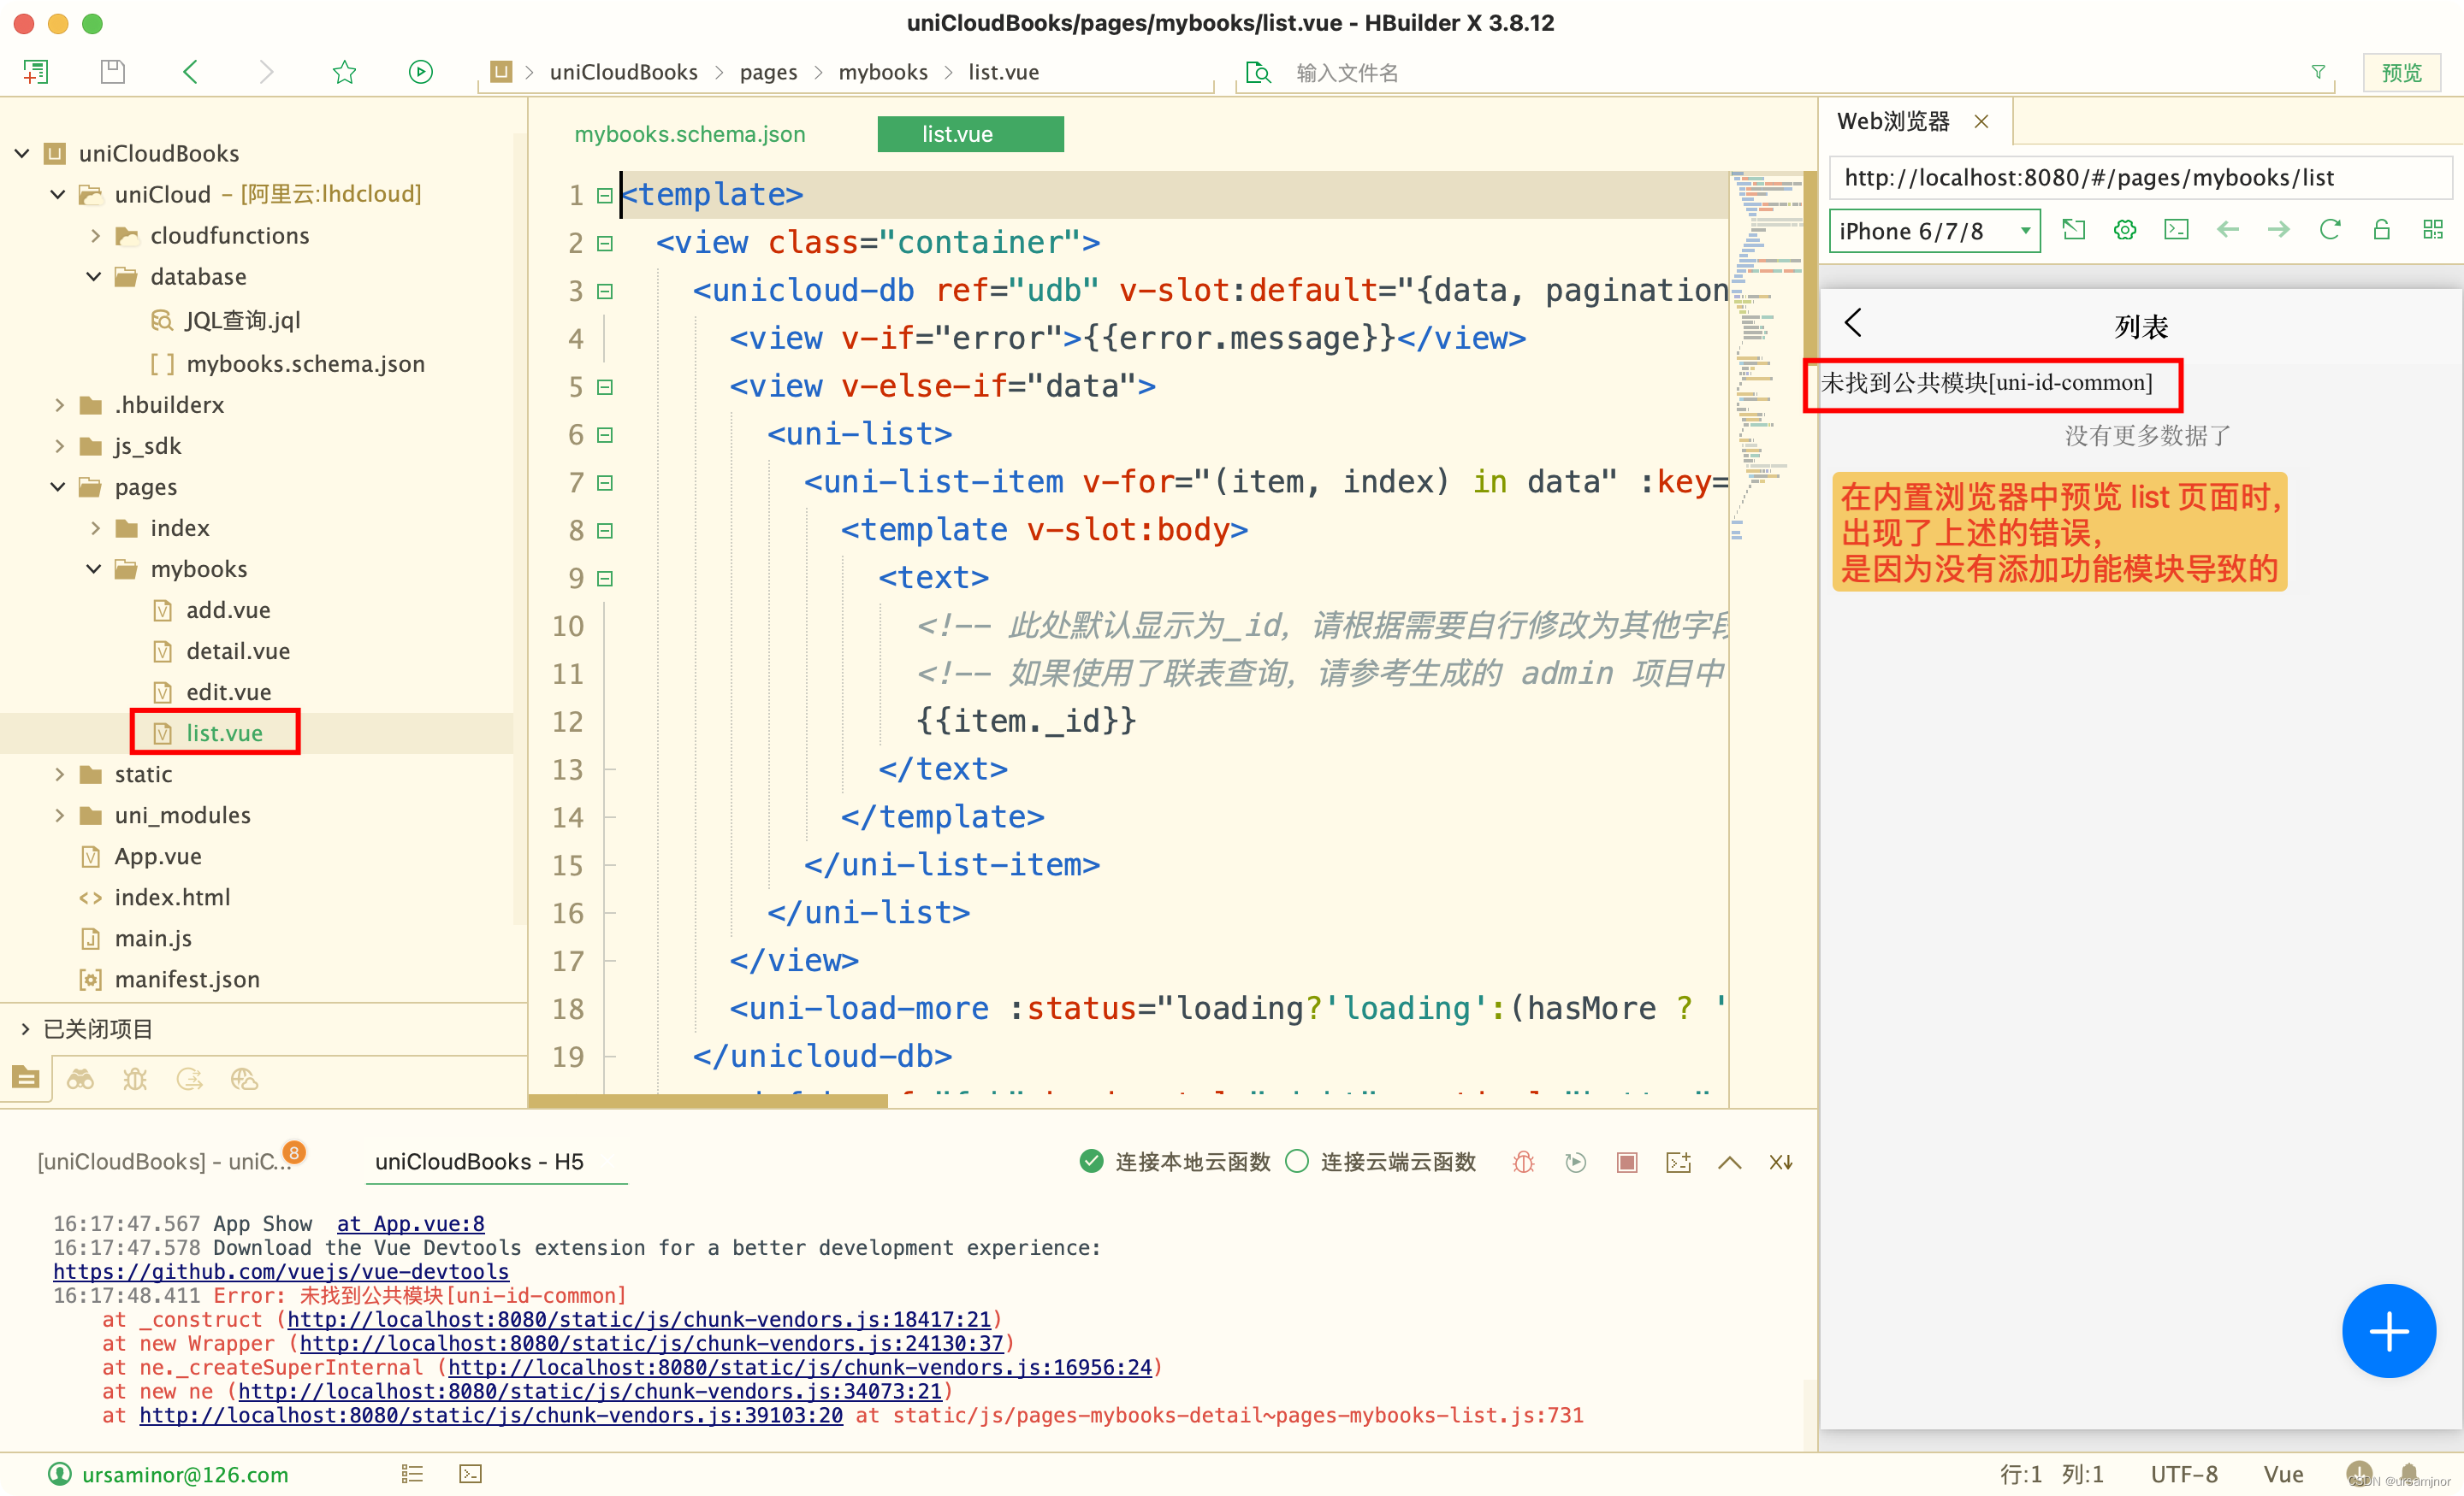Reload the web browser page

coord(2330,231)
